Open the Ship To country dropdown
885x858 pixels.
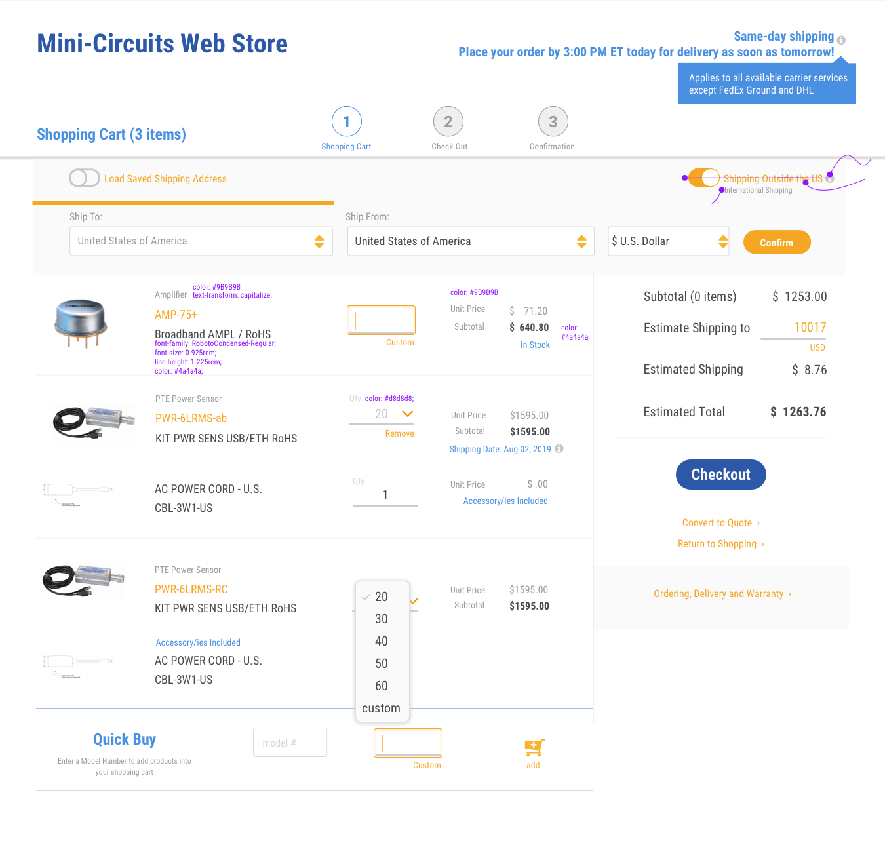click(201, 241)
